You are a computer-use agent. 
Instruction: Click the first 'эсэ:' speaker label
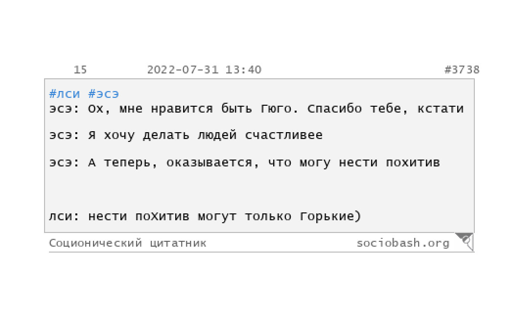point(65,108)
